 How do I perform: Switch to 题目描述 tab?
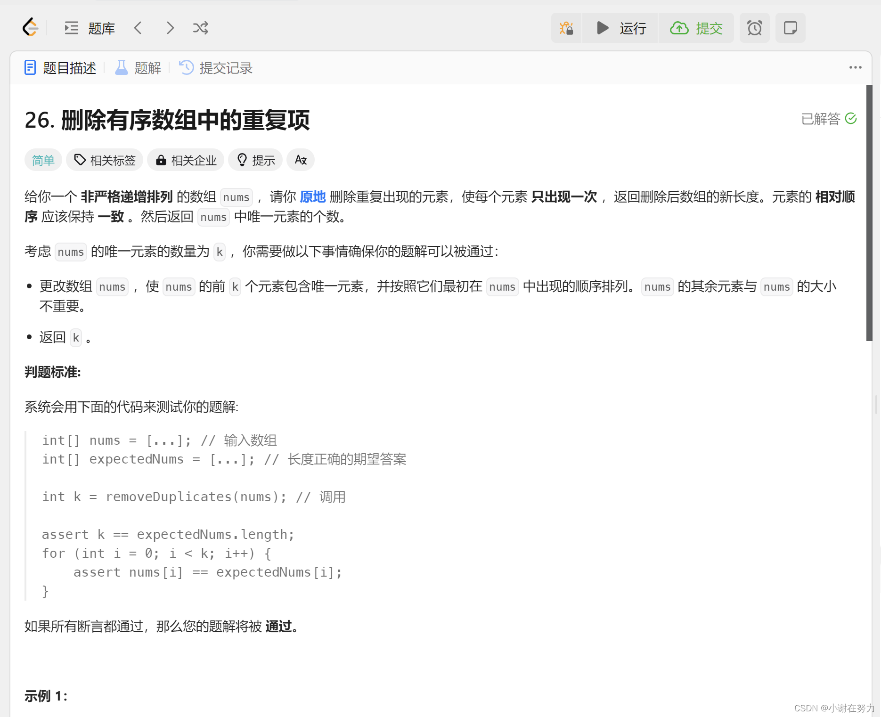coord(60,68)
